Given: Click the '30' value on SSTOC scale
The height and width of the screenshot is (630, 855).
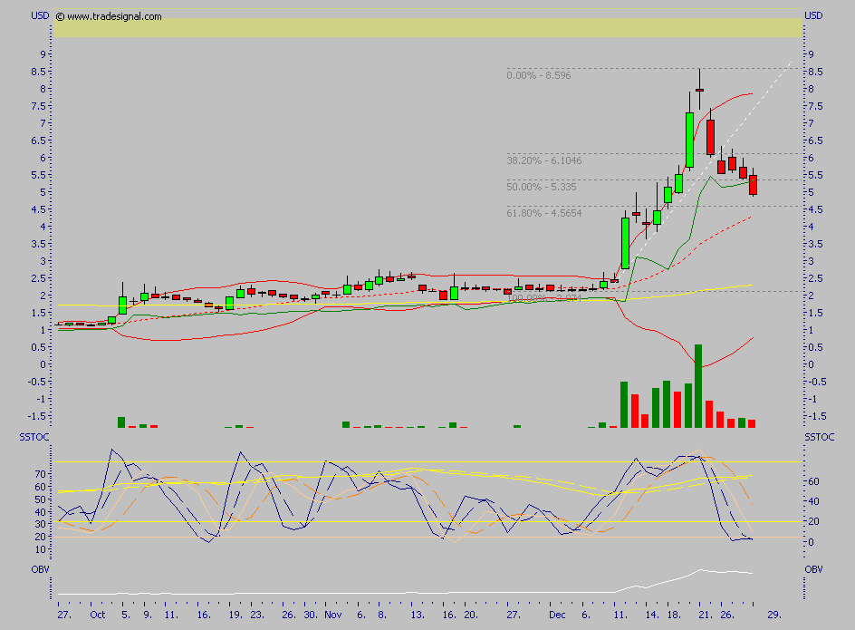Looking at the screenshot, I should pyautogui.click(x=41, y=524).
